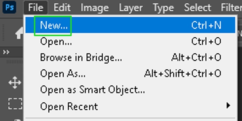Open the Filter menu

231,7
